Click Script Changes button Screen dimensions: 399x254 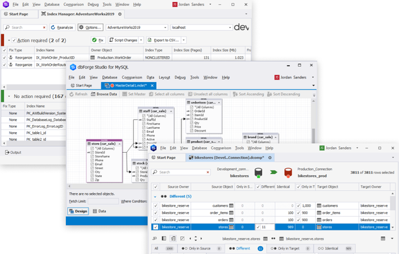tap(123, 40)
